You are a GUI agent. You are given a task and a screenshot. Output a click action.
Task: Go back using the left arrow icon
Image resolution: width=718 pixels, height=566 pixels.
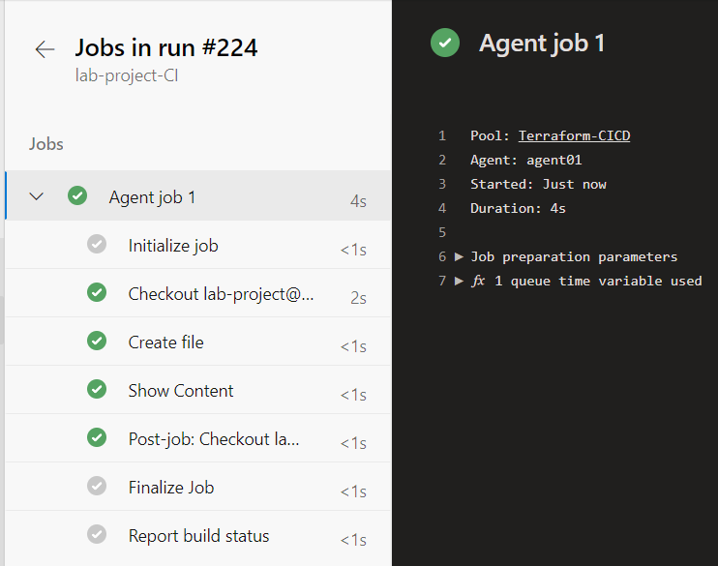[x=45, y=49]
